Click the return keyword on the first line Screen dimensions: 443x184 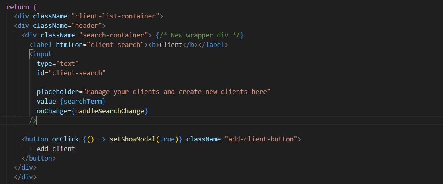point(17,7)
